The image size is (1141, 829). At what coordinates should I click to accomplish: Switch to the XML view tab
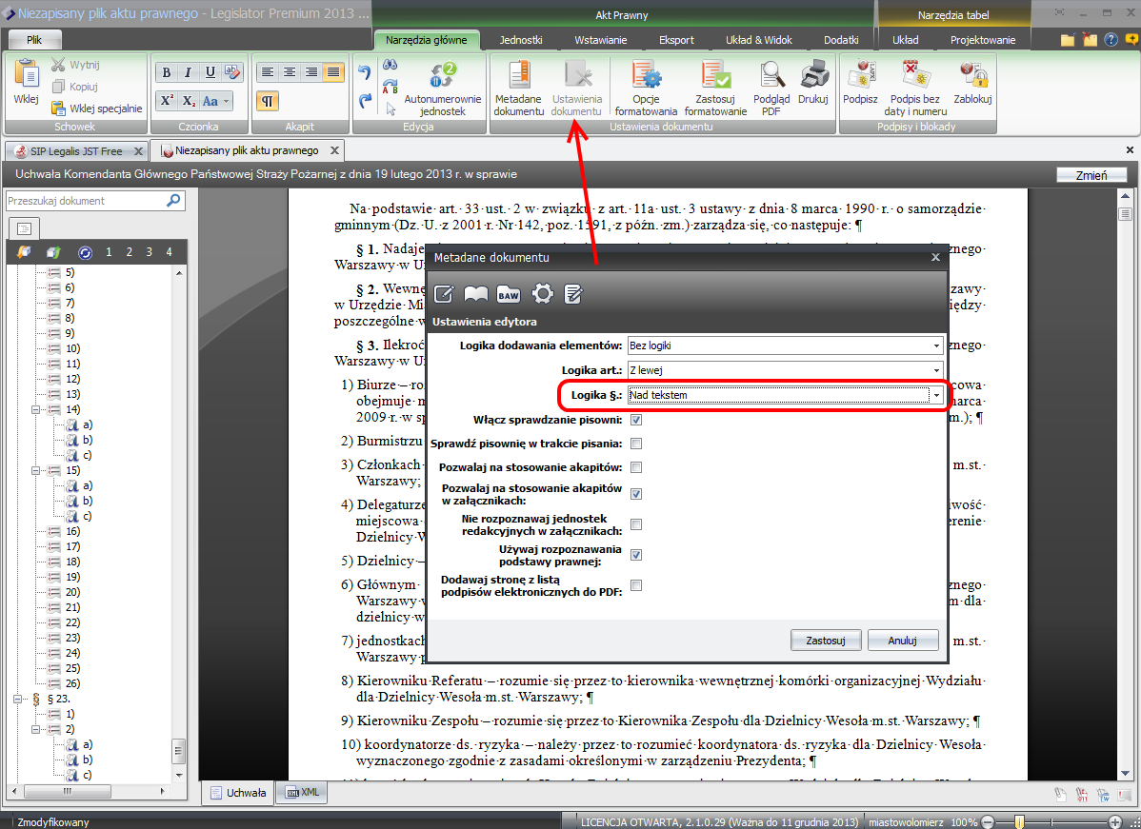pyautogui.click(x=302, y=793)
